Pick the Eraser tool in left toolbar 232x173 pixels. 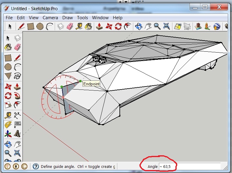[x=17, y=47]
